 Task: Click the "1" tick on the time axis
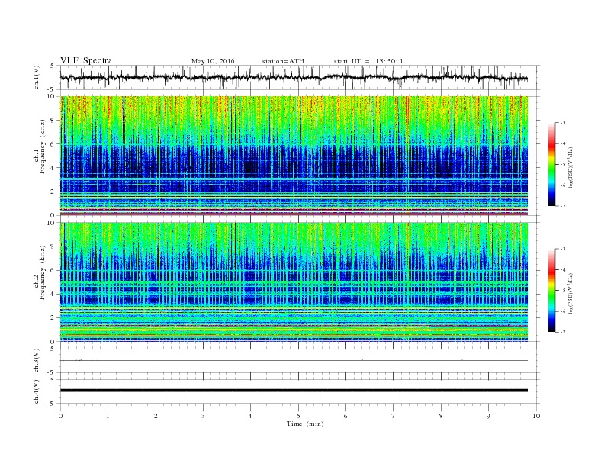[108, 416]
